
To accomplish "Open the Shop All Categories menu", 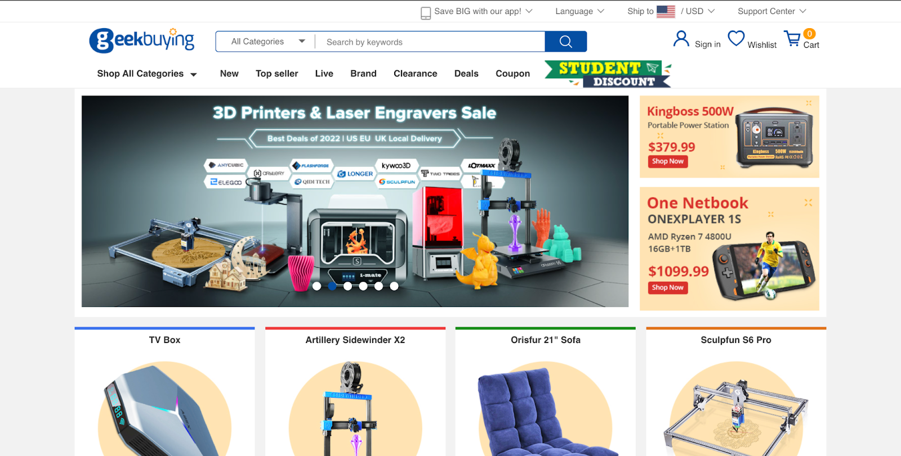I will [147, 74].
